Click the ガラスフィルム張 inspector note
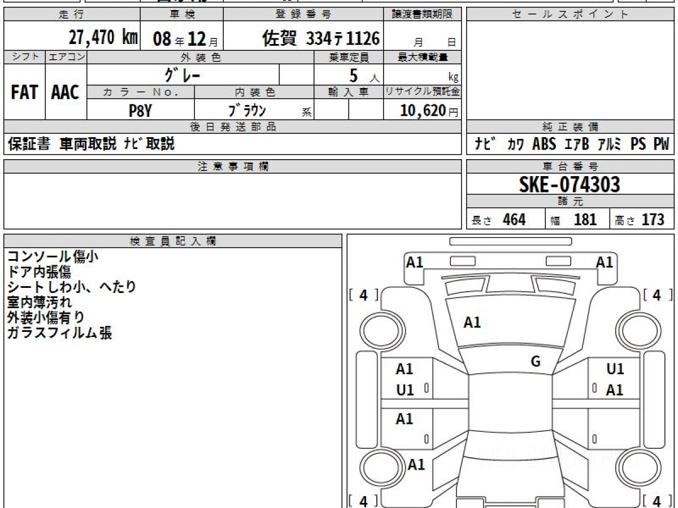678x508 pixels. 59,333
